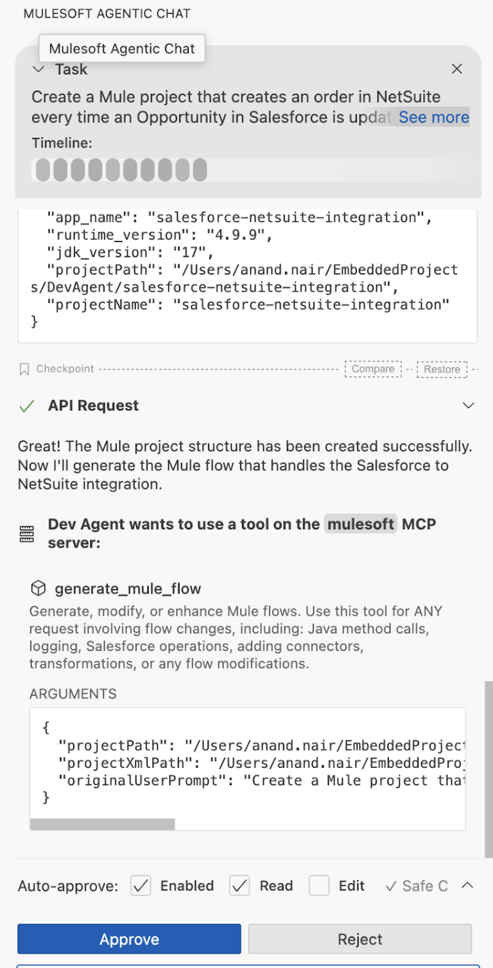This screenshot has height=968, width=493.
Task: Click the green checkmark beside API Request
Action: coord(26,406)
